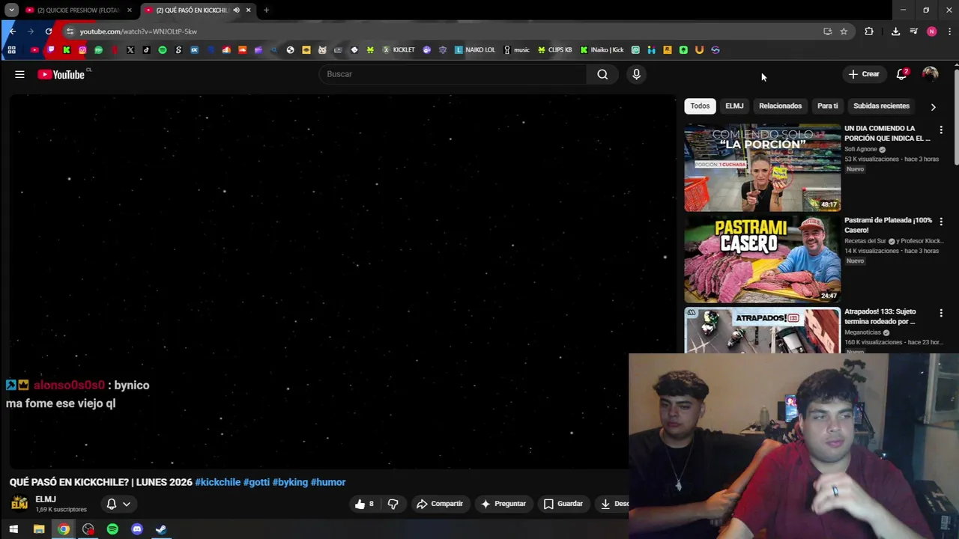Save the video with Guardar
959x539 pixels.
(x=563, y=504)
